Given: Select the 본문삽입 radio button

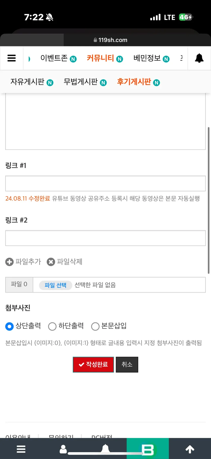Looking at the screenshot, I should (95, 326).
